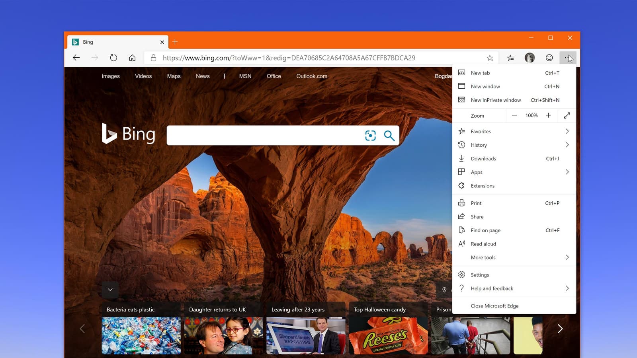Open Settings from the menu
Viewport: 637px width, 358px height.
514,274
